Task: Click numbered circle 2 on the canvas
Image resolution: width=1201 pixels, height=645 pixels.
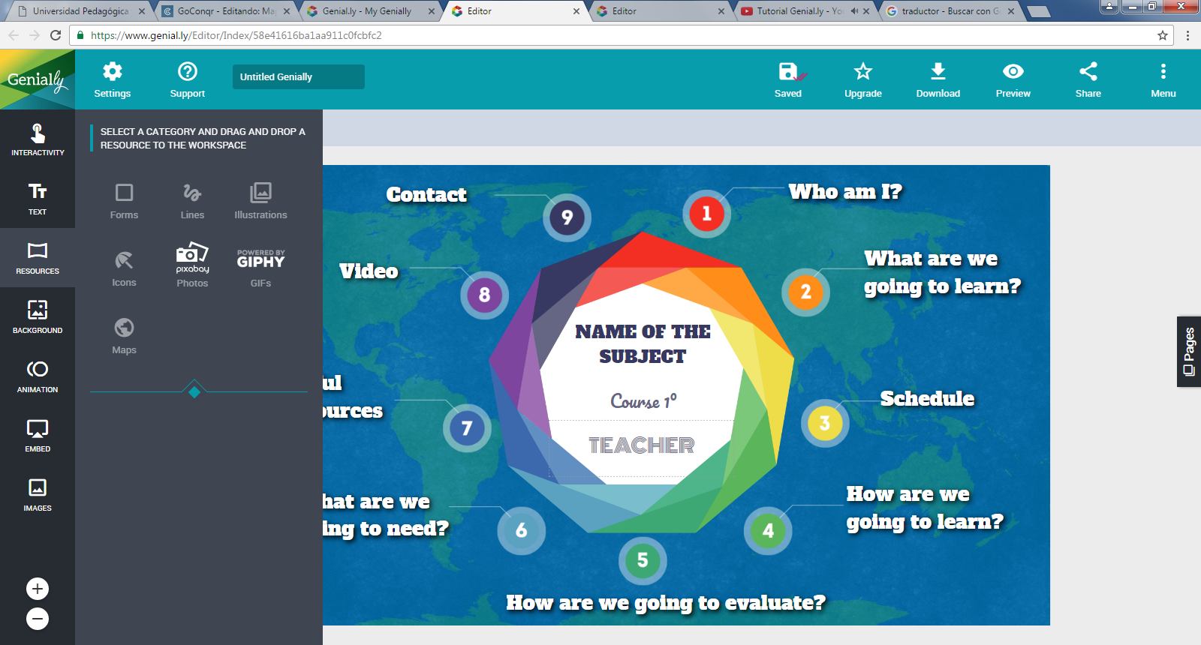Action: coord(805,292)
